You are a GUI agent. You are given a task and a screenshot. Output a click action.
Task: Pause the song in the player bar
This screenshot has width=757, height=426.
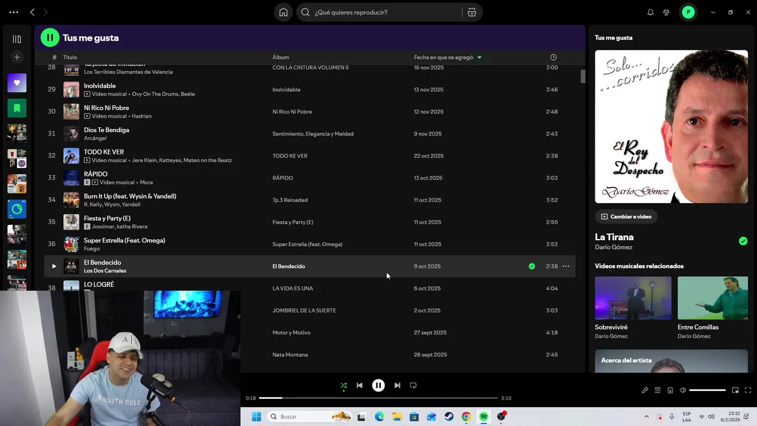[x=378, y=385]
